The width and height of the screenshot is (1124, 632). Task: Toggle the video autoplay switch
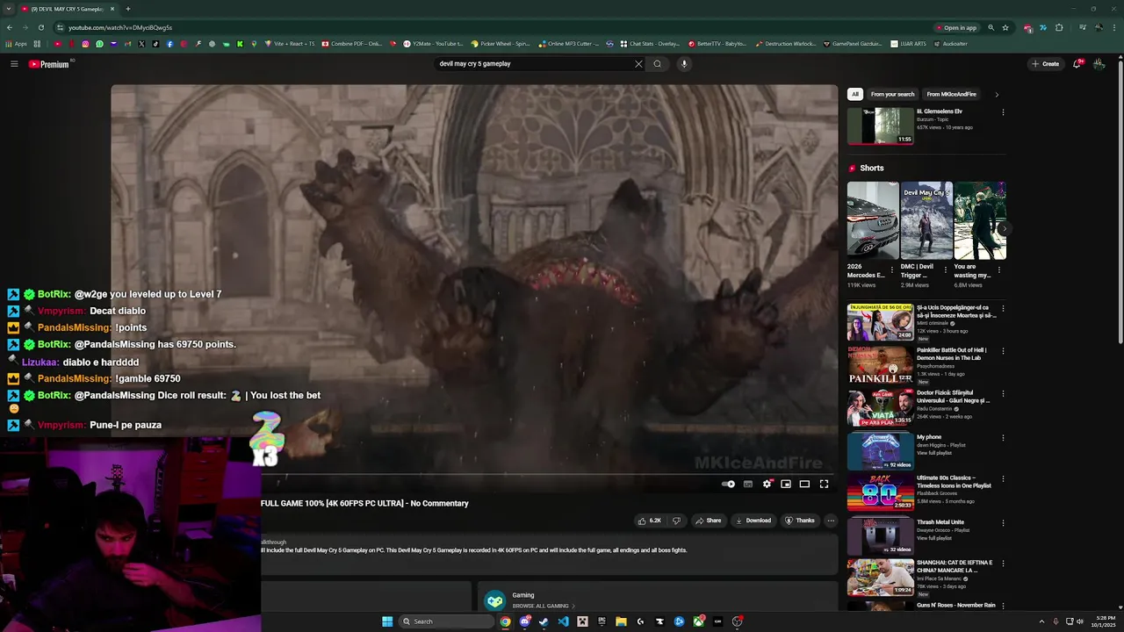728,484
